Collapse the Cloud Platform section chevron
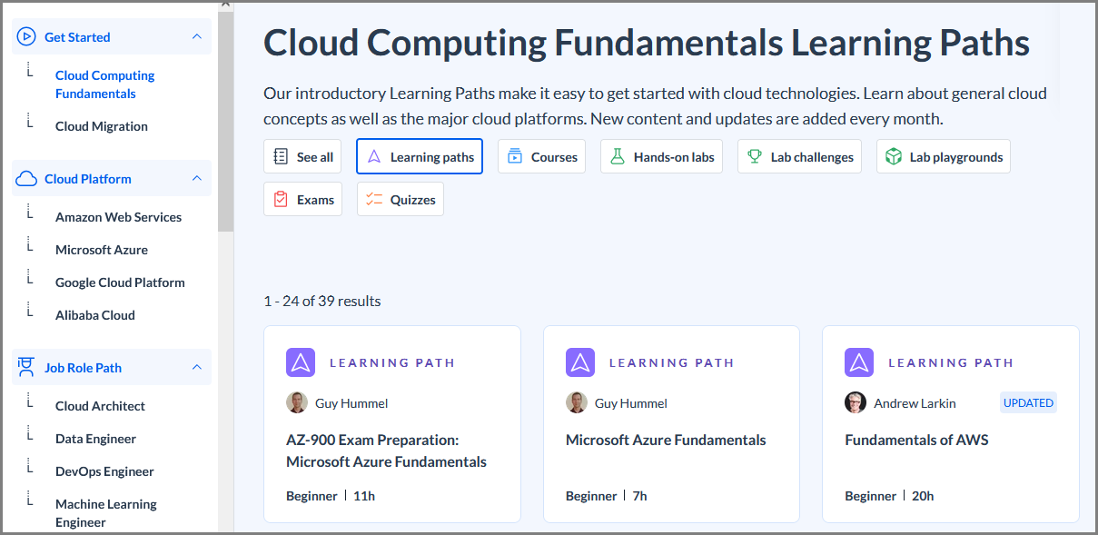 (x=197, y=179)
